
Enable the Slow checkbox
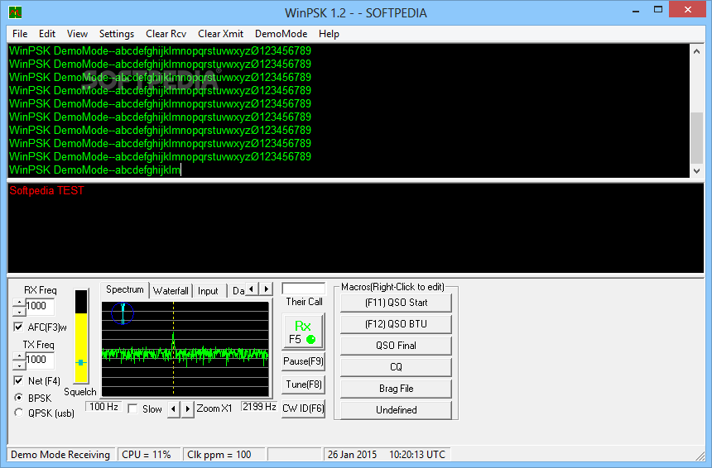tap(132, 409)
